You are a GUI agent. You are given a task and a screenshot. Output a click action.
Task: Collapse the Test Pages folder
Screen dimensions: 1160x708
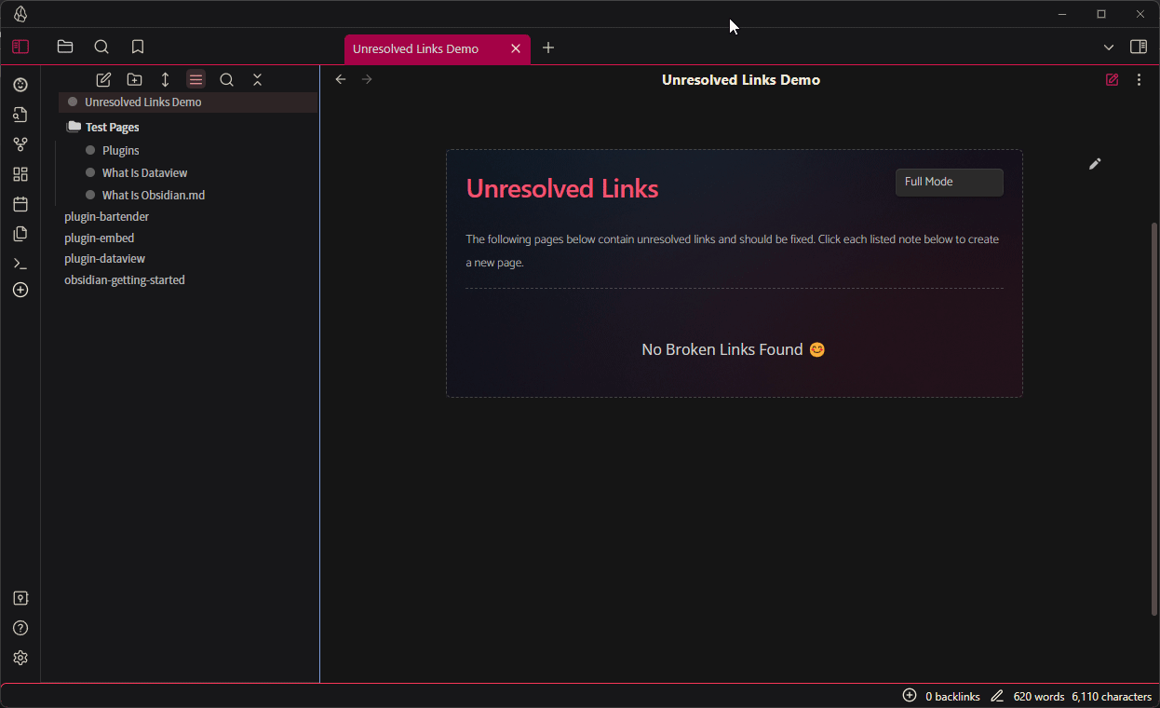tap(111, 128)
